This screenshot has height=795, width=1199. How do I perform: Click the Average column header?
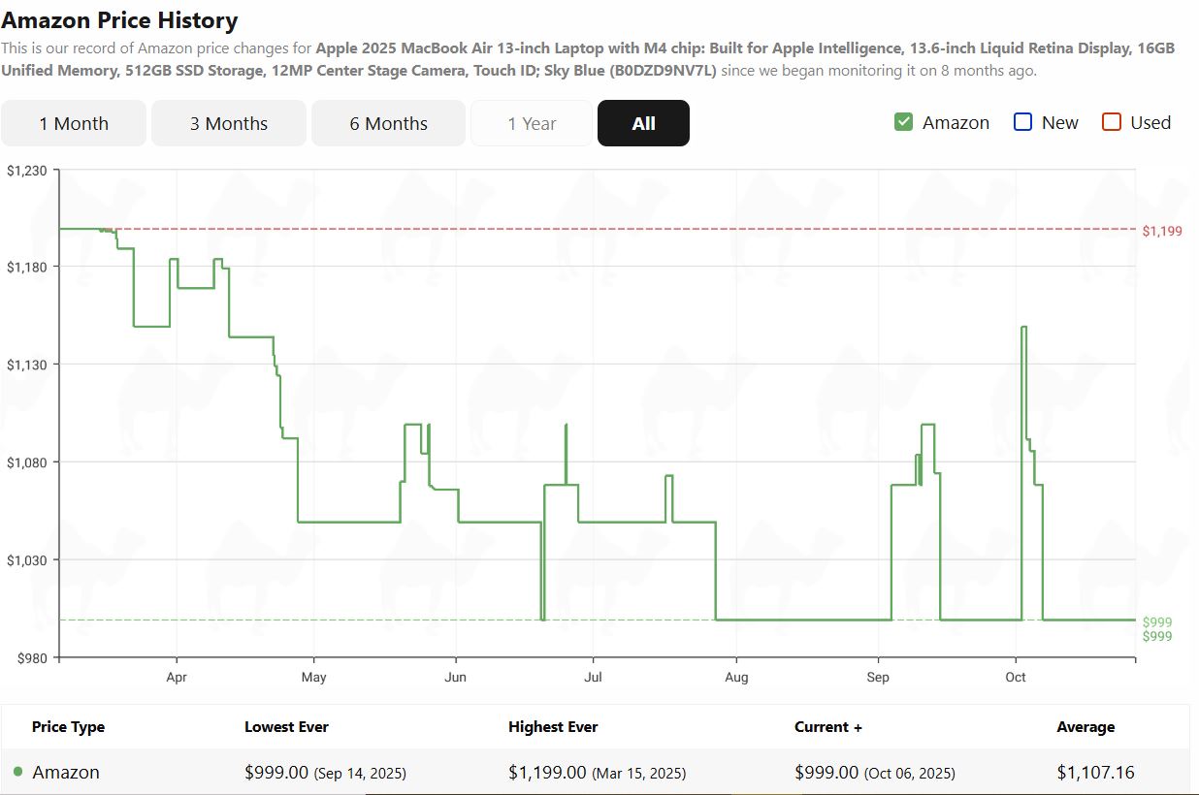[x=1086, y=727]
